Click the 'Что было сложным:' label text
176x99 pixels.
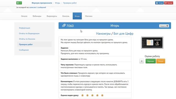[69, 73]
